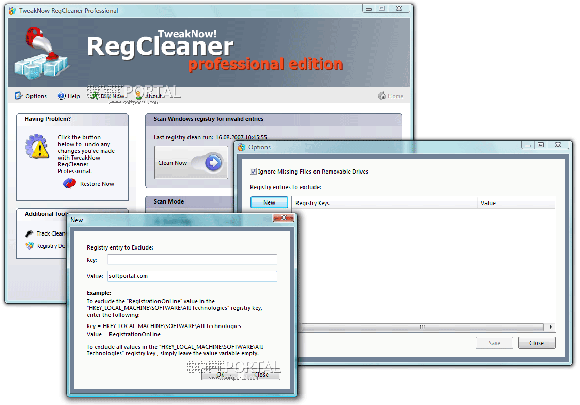Close the Options window via title bar X
Image resolution: width=580 pixels, height=405 pixels.
tap(558, 145)
